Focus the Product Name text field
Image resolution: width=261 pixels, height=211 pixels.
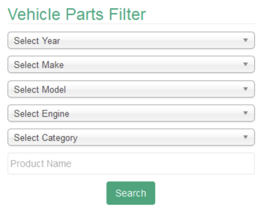tap(131, 164)
